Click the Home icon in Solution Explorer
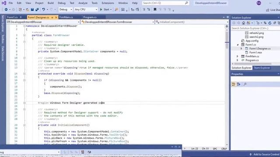Screen dimensions: 280x157 pyautogui.click(x=243, y=23)
